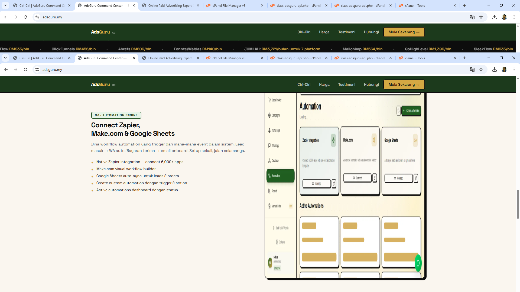This screenshot has width=520, height=292.
Task: Open Manual Data in the sidebar
Action: coord(277,206)
